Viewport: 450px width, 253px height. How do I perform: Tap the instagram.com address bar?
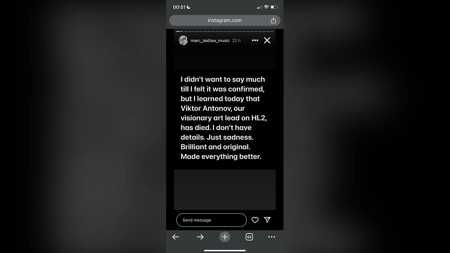tap(225, 20)
